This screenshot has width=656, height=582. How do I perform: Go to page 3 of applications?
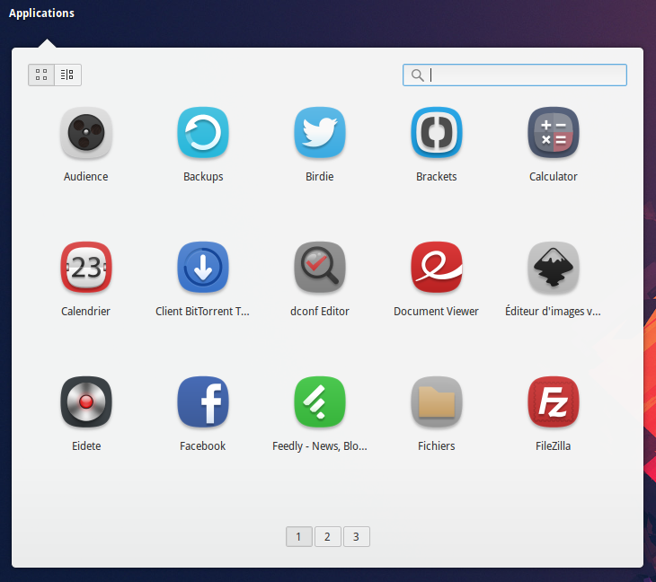click(x=357, y=536)
